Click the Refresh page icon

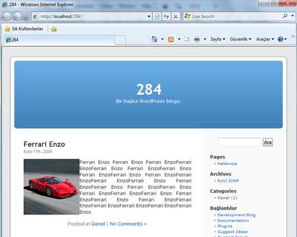click(166, 17)
